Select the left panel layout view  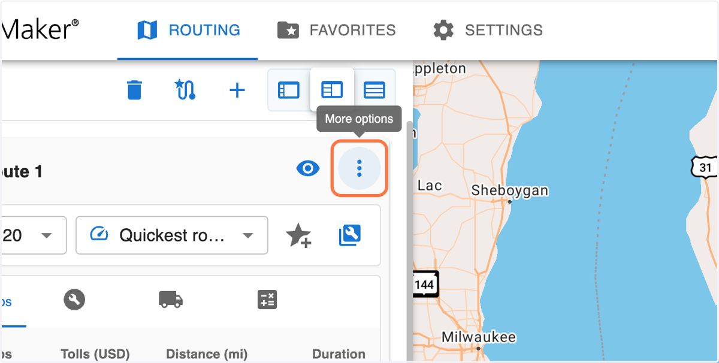(x=288, y=90)
